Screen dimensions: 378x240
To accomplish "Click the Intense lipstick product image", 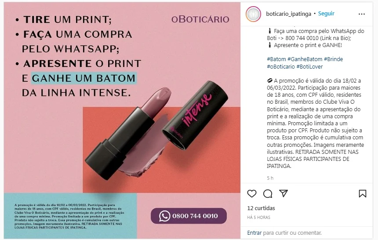I will [x=157, y=130].
